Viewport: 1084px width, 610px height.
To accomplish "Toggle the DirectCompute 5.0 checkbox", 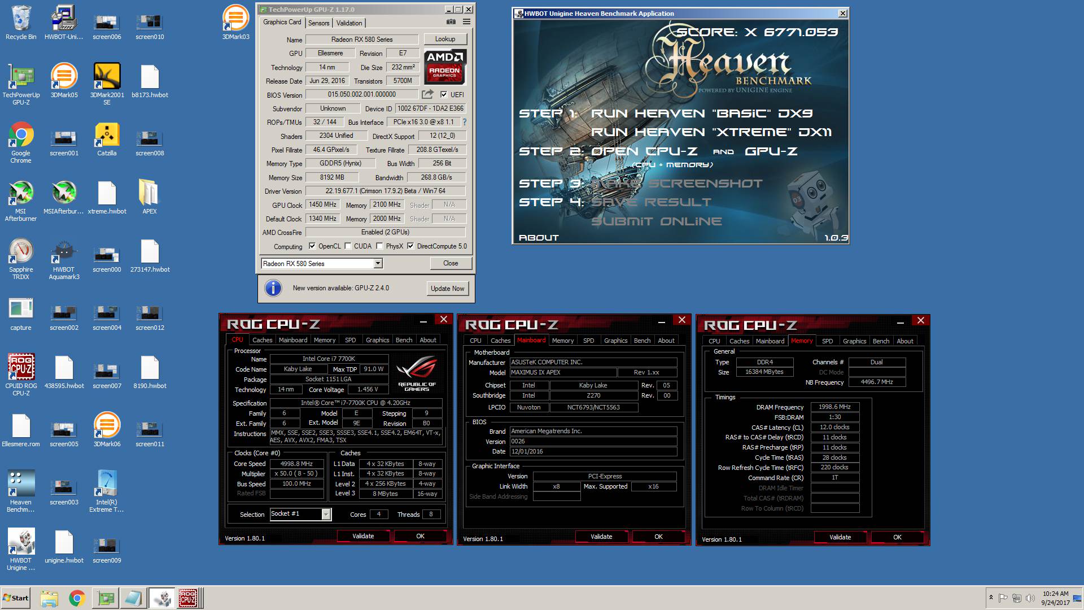I will (x=410, y=246).
